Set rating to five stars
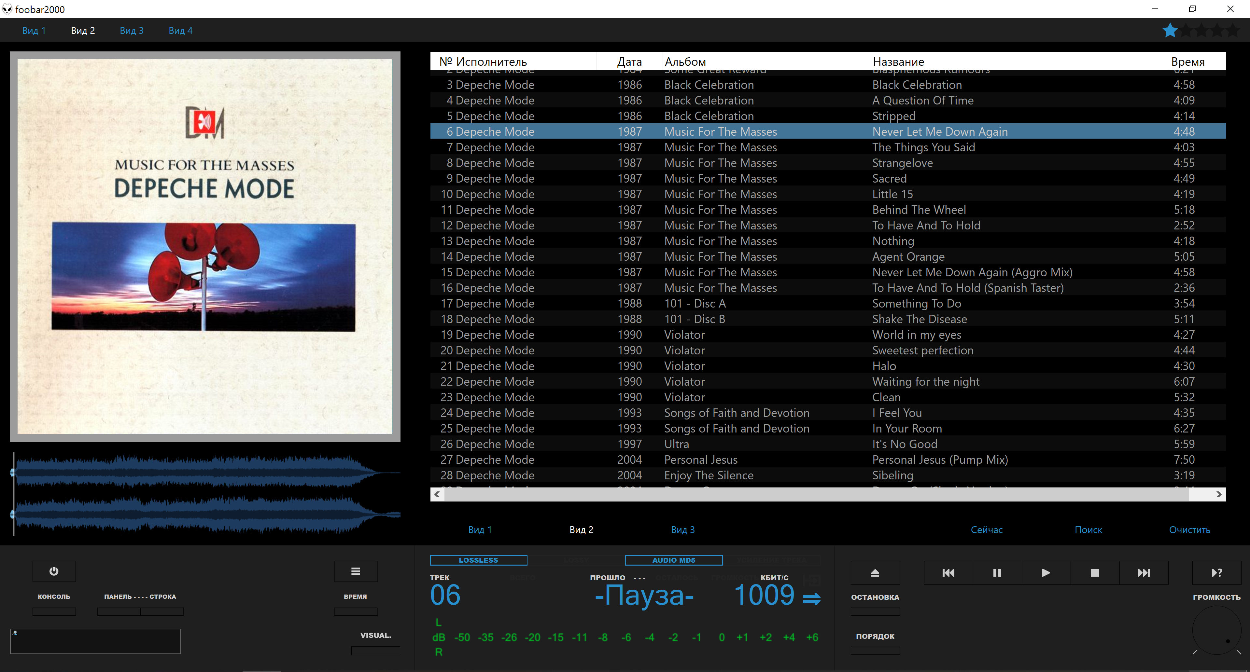Viewport: 1250px width, 672px height. [1233, 31]
